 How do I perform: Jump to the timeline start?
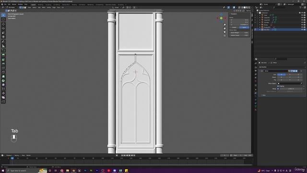pos(122,155)
